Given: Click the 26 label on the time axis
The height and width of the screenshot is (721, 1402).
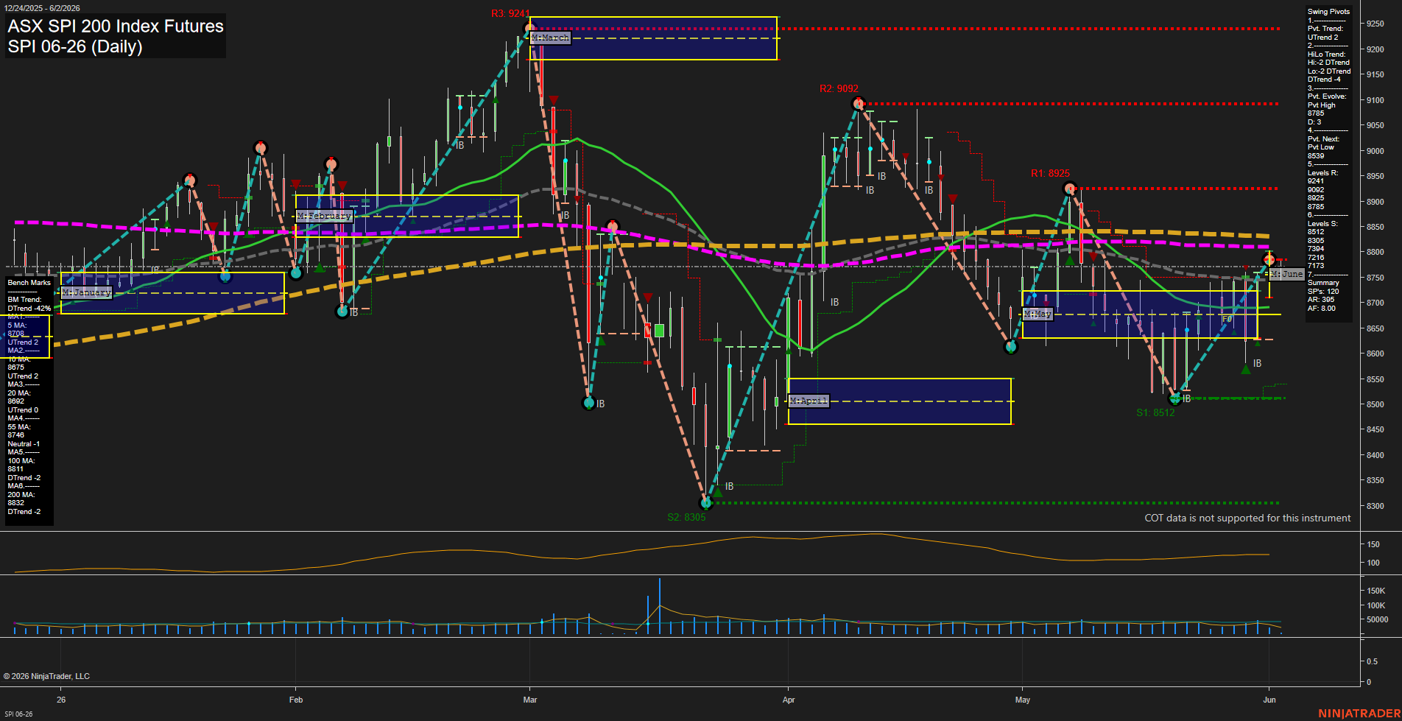Looking at the screenshot, I should click(x=61, y=700).
